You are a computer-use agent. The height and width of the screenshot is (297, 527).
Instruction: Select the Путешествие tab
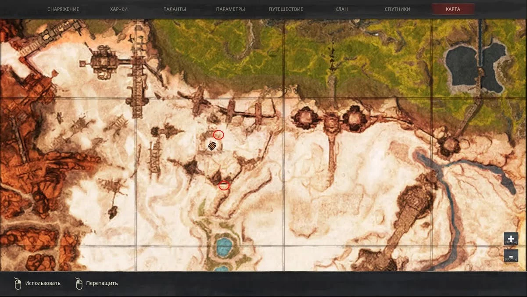point(286,9)
